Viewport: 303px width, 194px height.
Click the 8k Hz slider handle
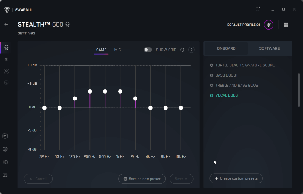click(166, 108)
